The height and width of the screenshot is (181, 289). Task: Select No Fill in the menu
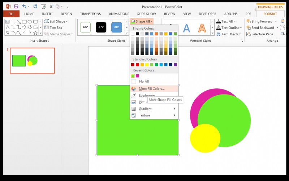coord(154,81)
